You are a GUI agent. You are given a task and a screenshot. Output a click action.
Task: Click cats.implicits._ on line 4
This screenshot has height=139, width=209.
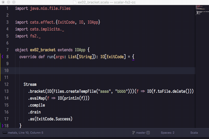click(x=47, y=29)
